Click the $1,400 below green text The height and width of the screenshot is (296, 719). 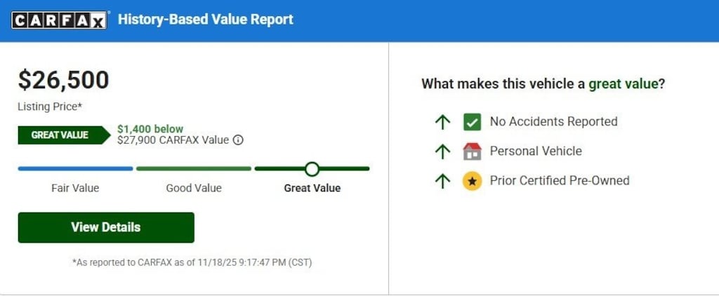[x=150, y=129]
